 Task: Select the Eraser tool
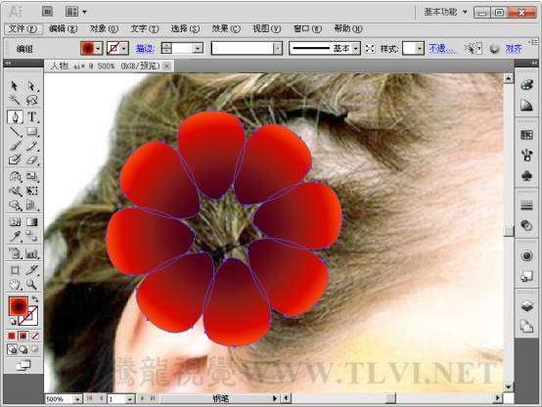[x=31, y=159]
